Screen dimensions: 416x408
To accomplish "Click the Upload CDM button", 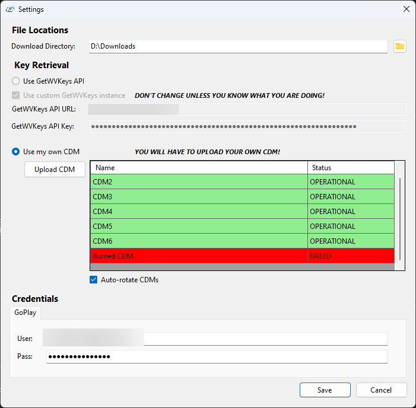I will [x=55, y=170].
